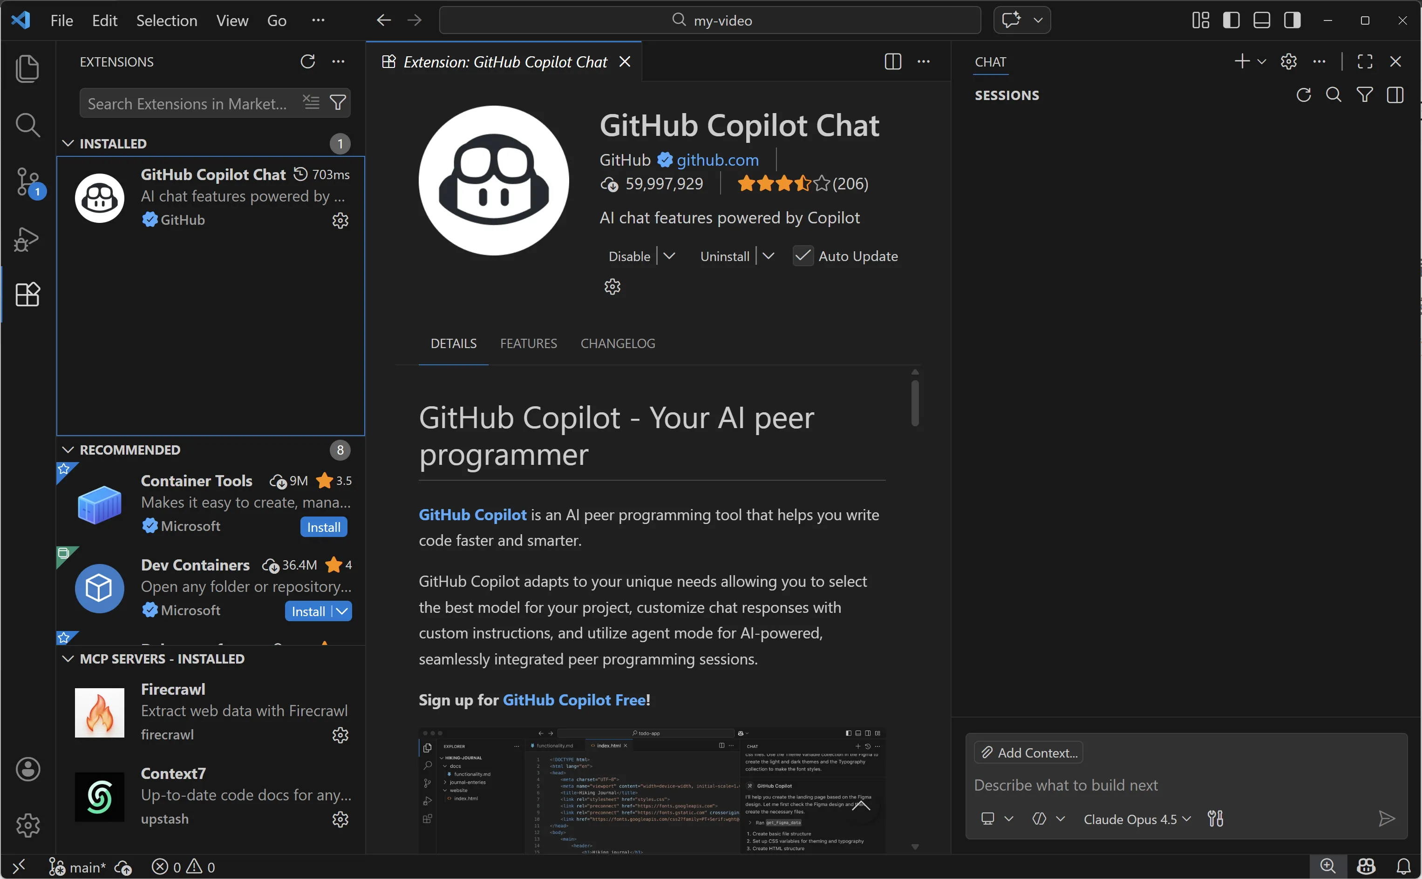This screenshot has height=879, width=1422.
Task: Open the Accounts icon in activity bar
Action: 27,769
